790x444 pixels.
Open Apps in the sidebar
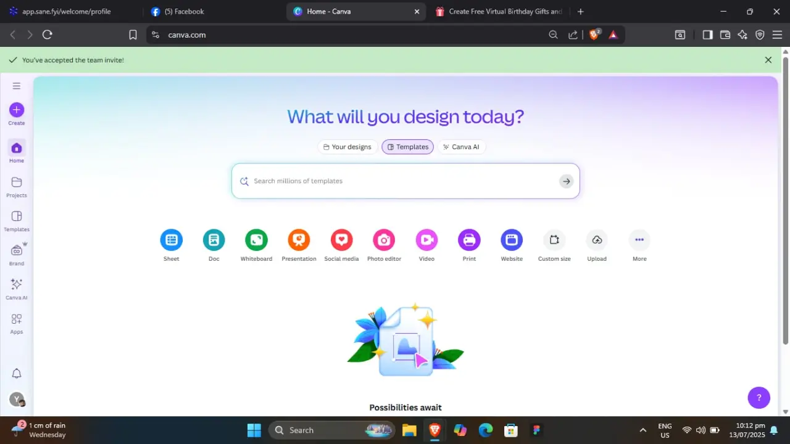(x=17, y=323)
